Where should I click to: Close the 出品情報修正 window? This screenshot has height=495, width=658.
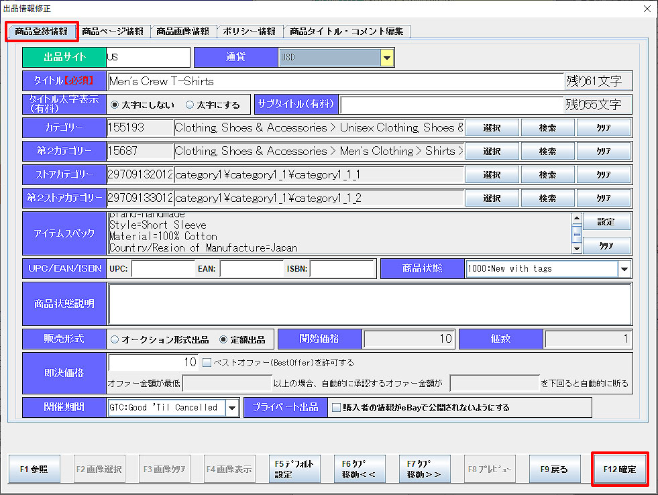(x=647, y=9)
